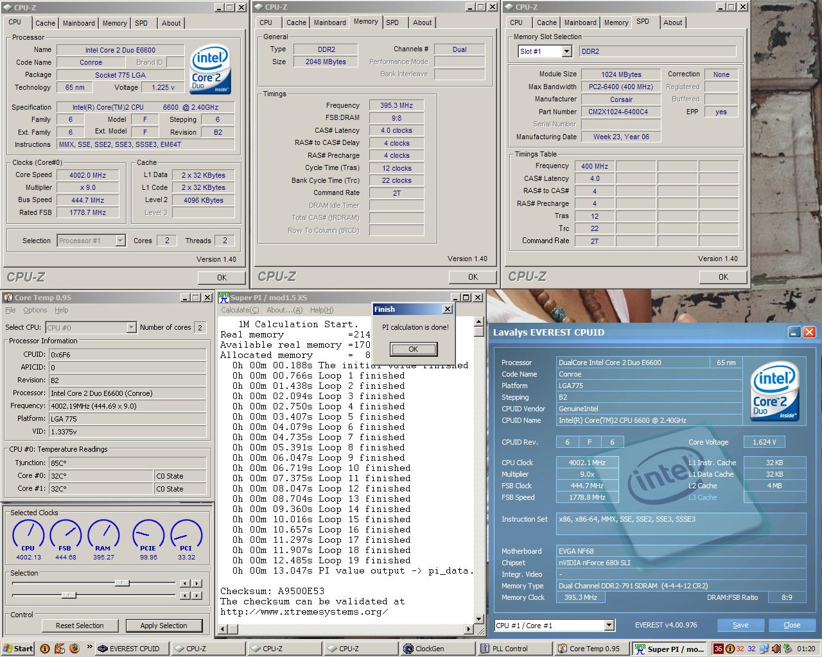The image size is (822, 657).
Task: Expand the quick launch overflow chevron
Action: click(89, 647)
